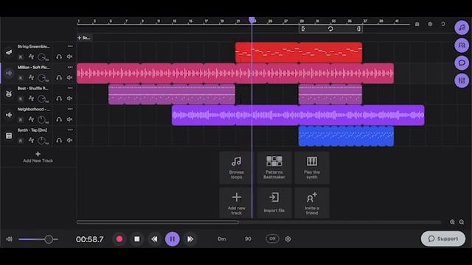Viewport: 472px width, 265px height.
Task: Select the blue Synth - Tap clip
Action: [x=346, y=136]
